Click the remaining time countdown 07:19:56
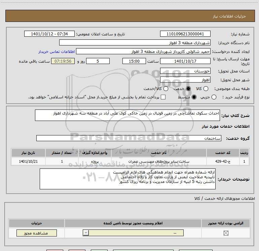The image size is (259, 251). [x=63, y=61]
